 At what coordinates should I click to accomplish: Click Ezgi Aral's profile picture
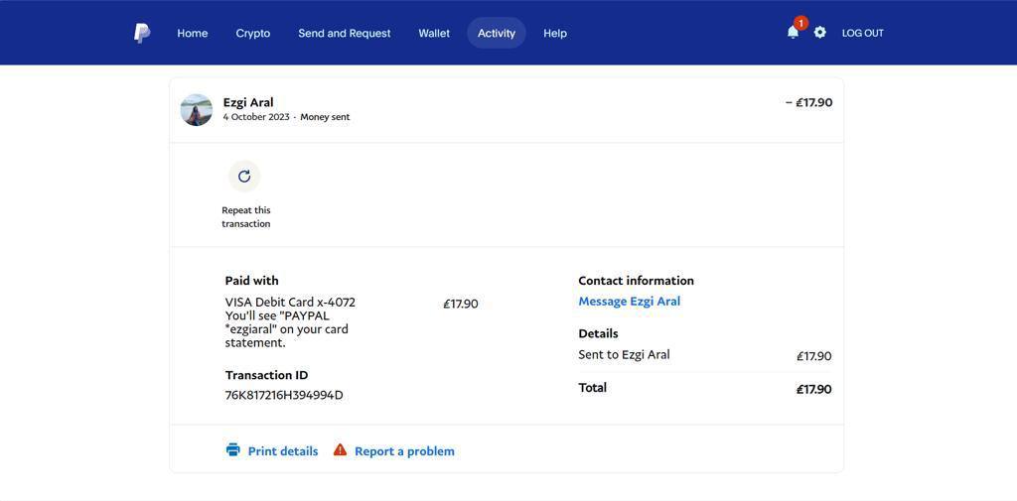tap(197, 110)
